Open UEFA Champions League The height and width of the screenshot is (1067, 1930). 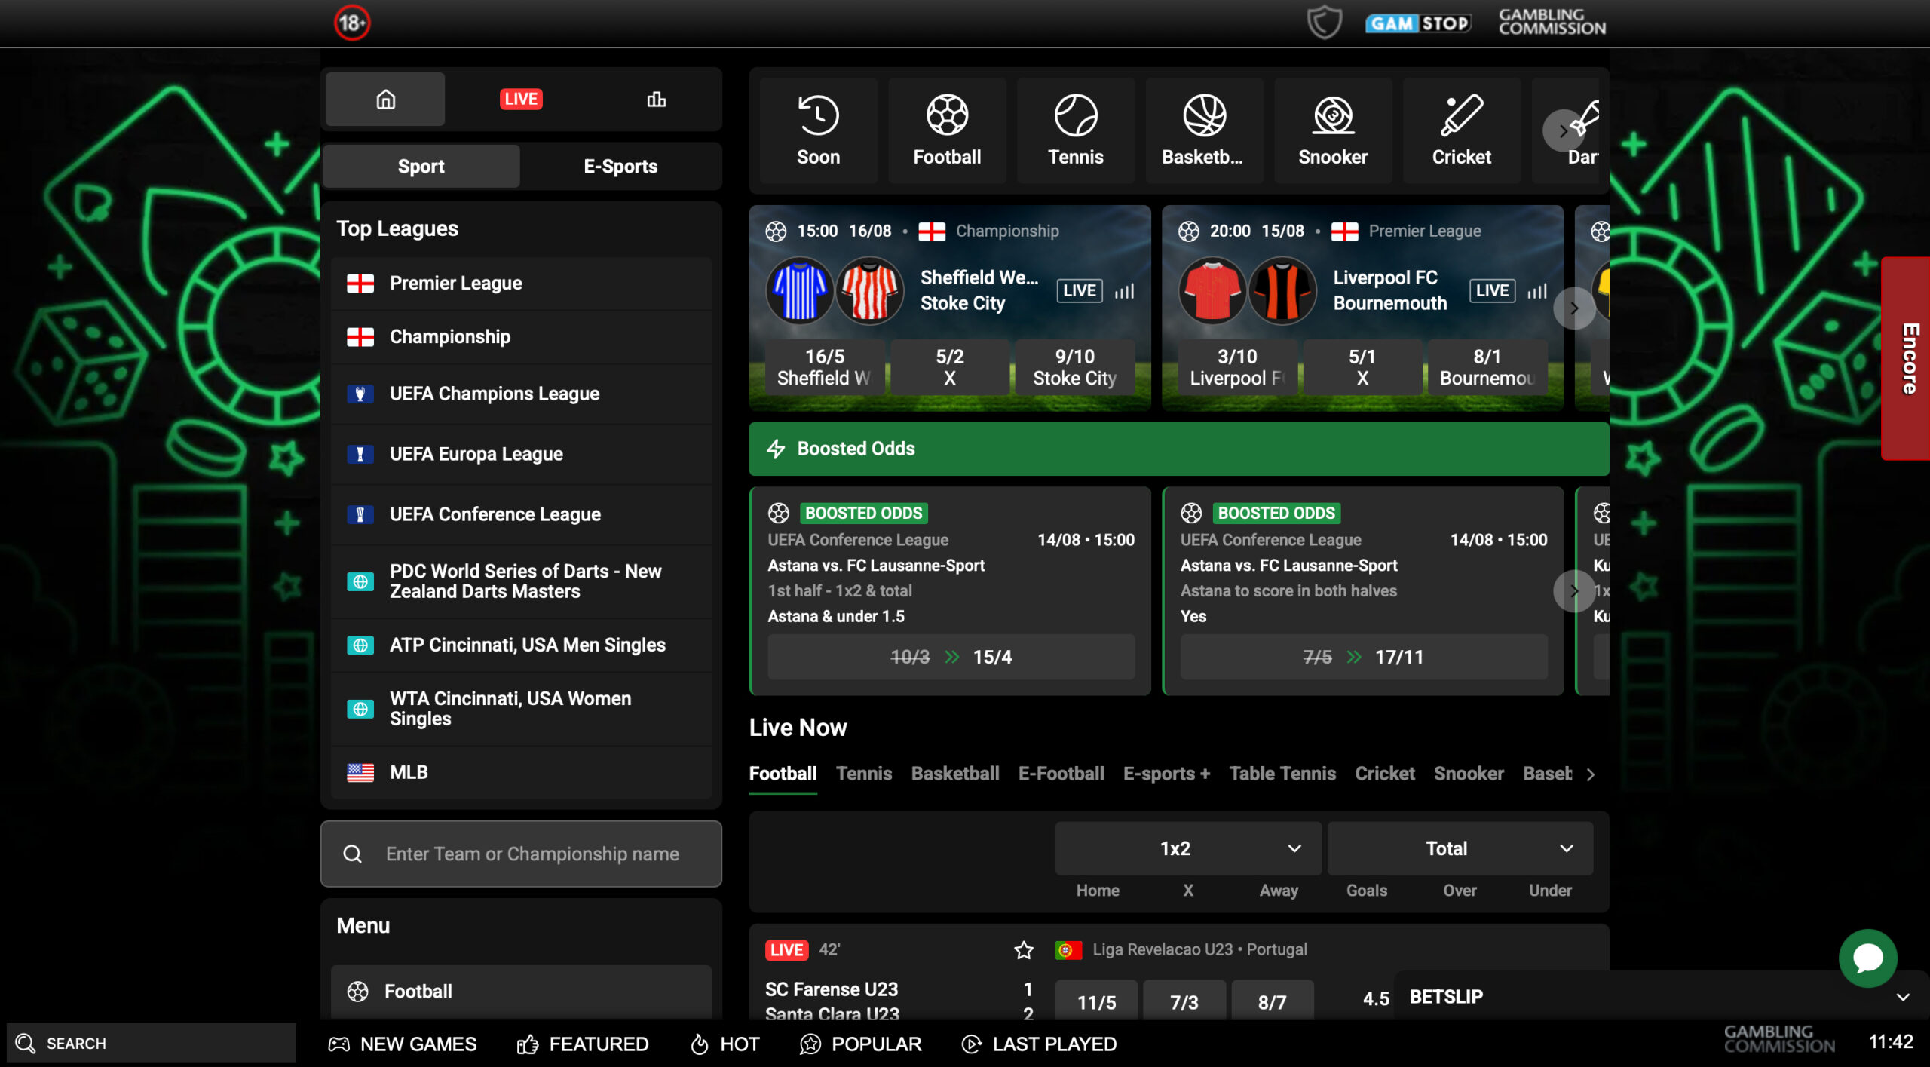521,394
